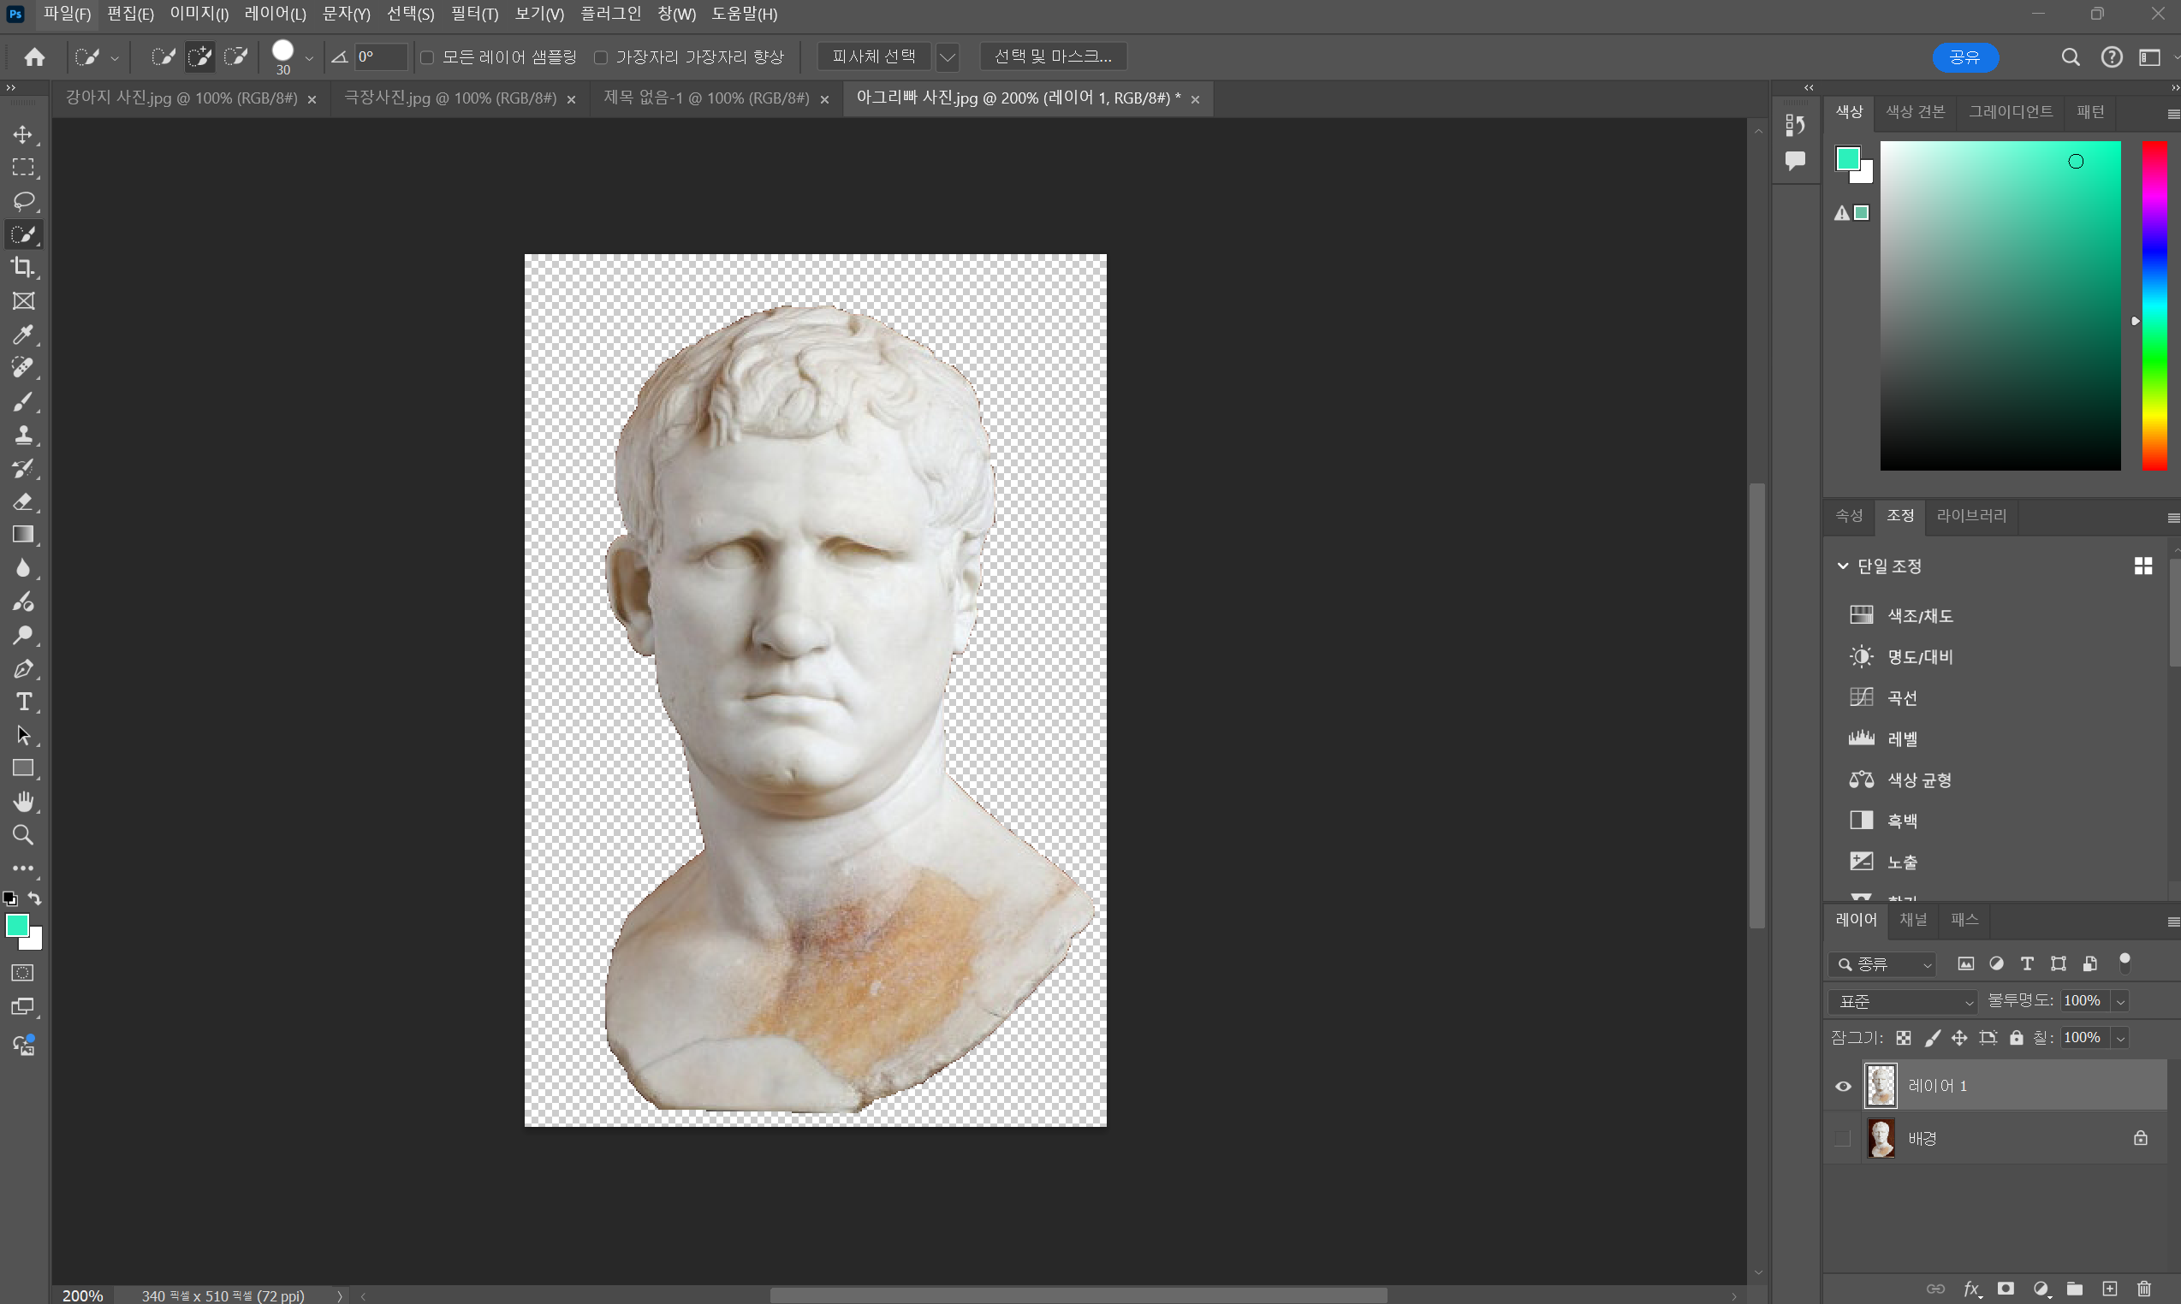
Task: Choose the Clone Stamp tool
Action: pyautogui.click(x=23, y=435)
